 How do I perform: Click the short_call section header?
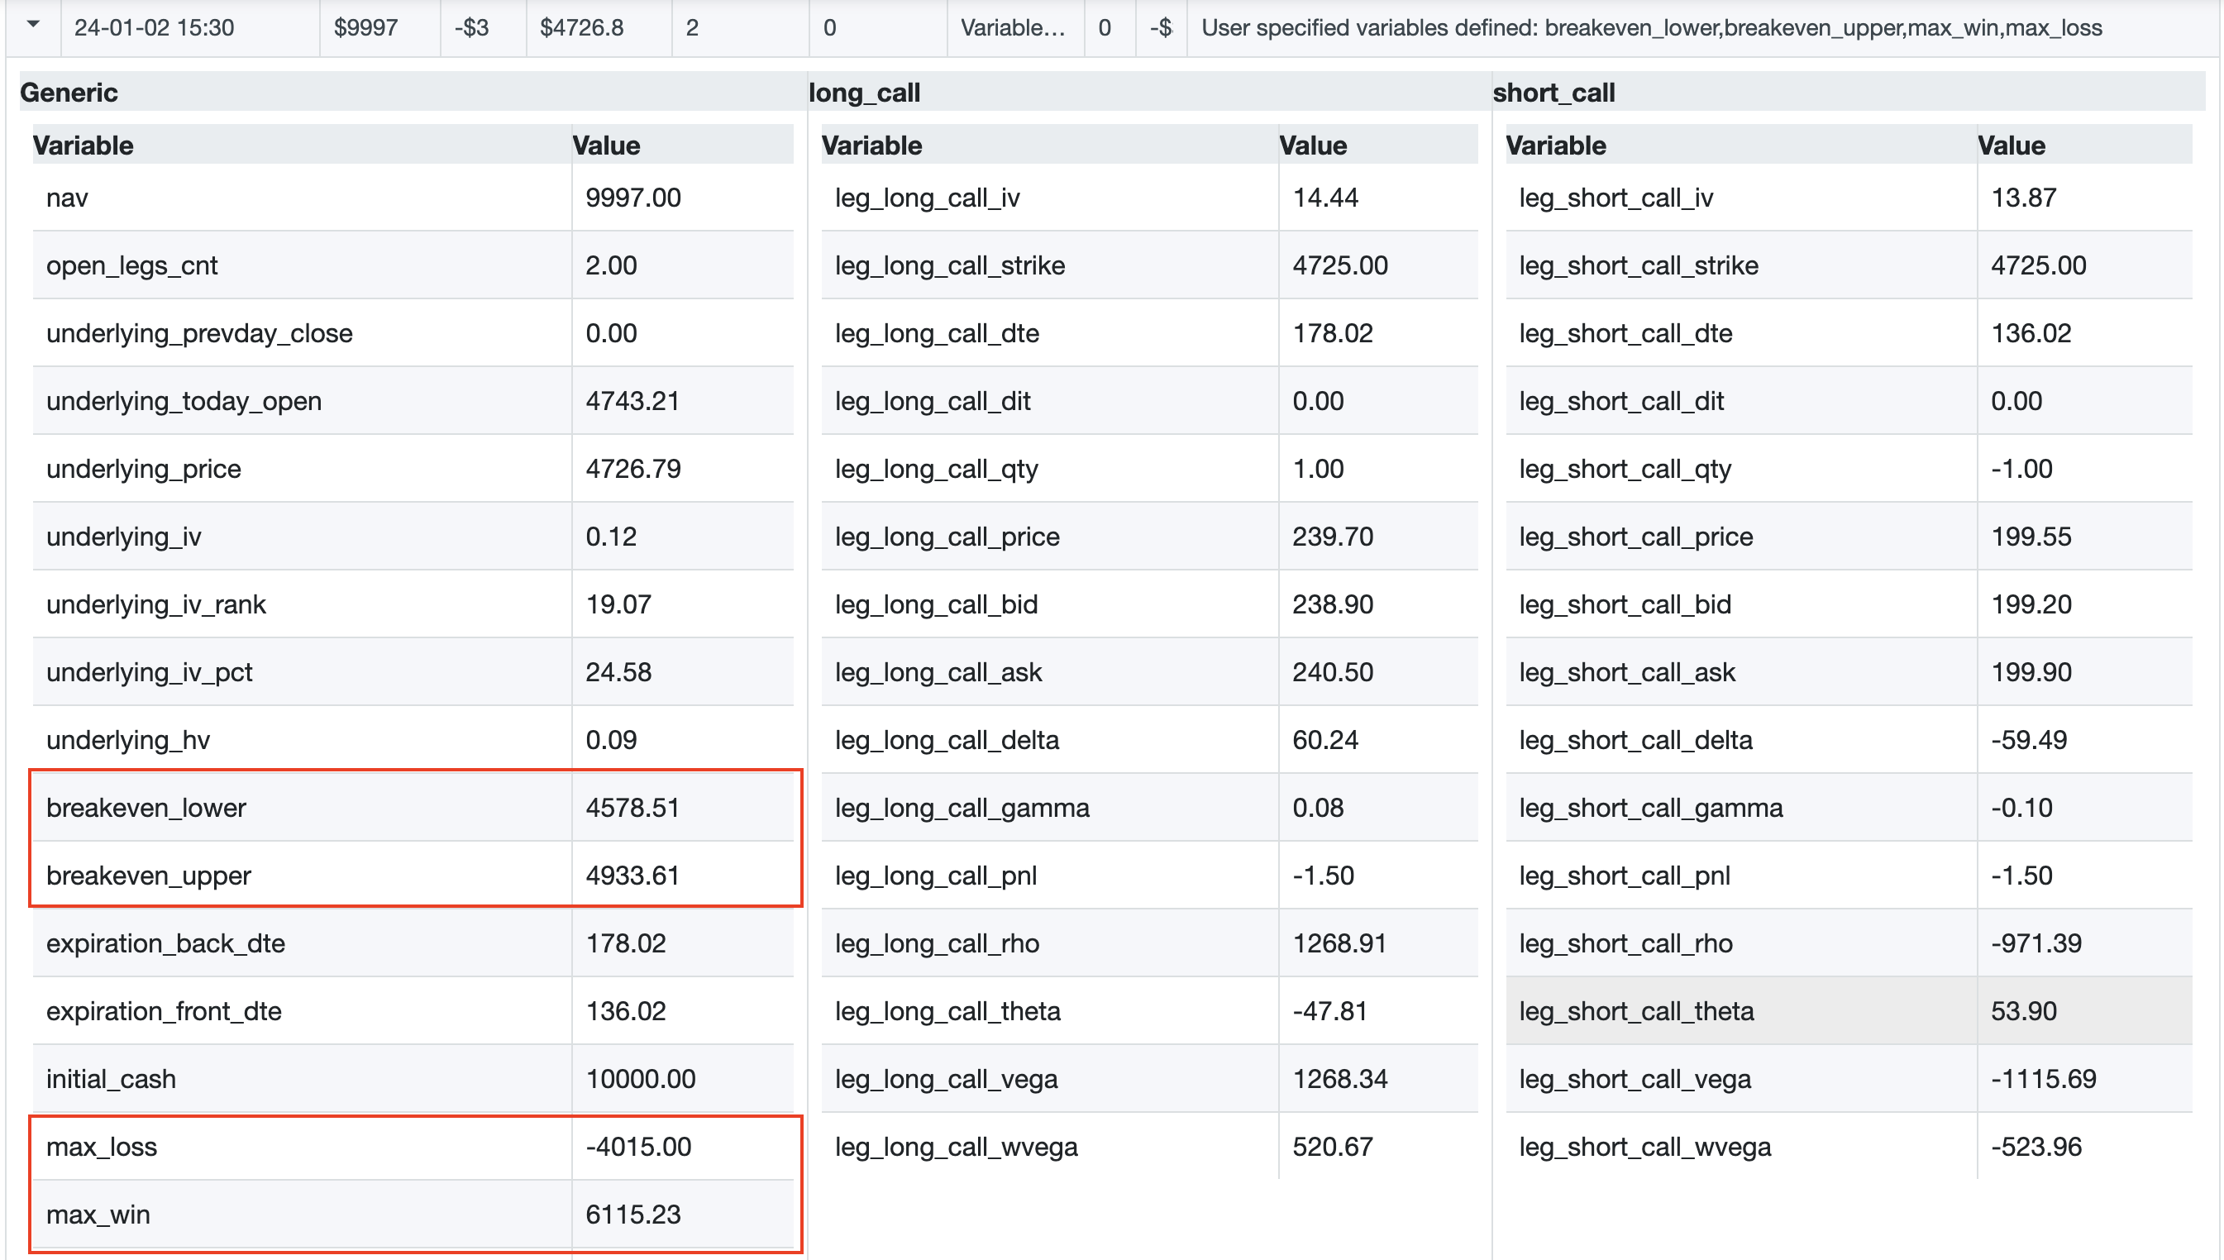pyautogui.click(x=1553, y=93)
